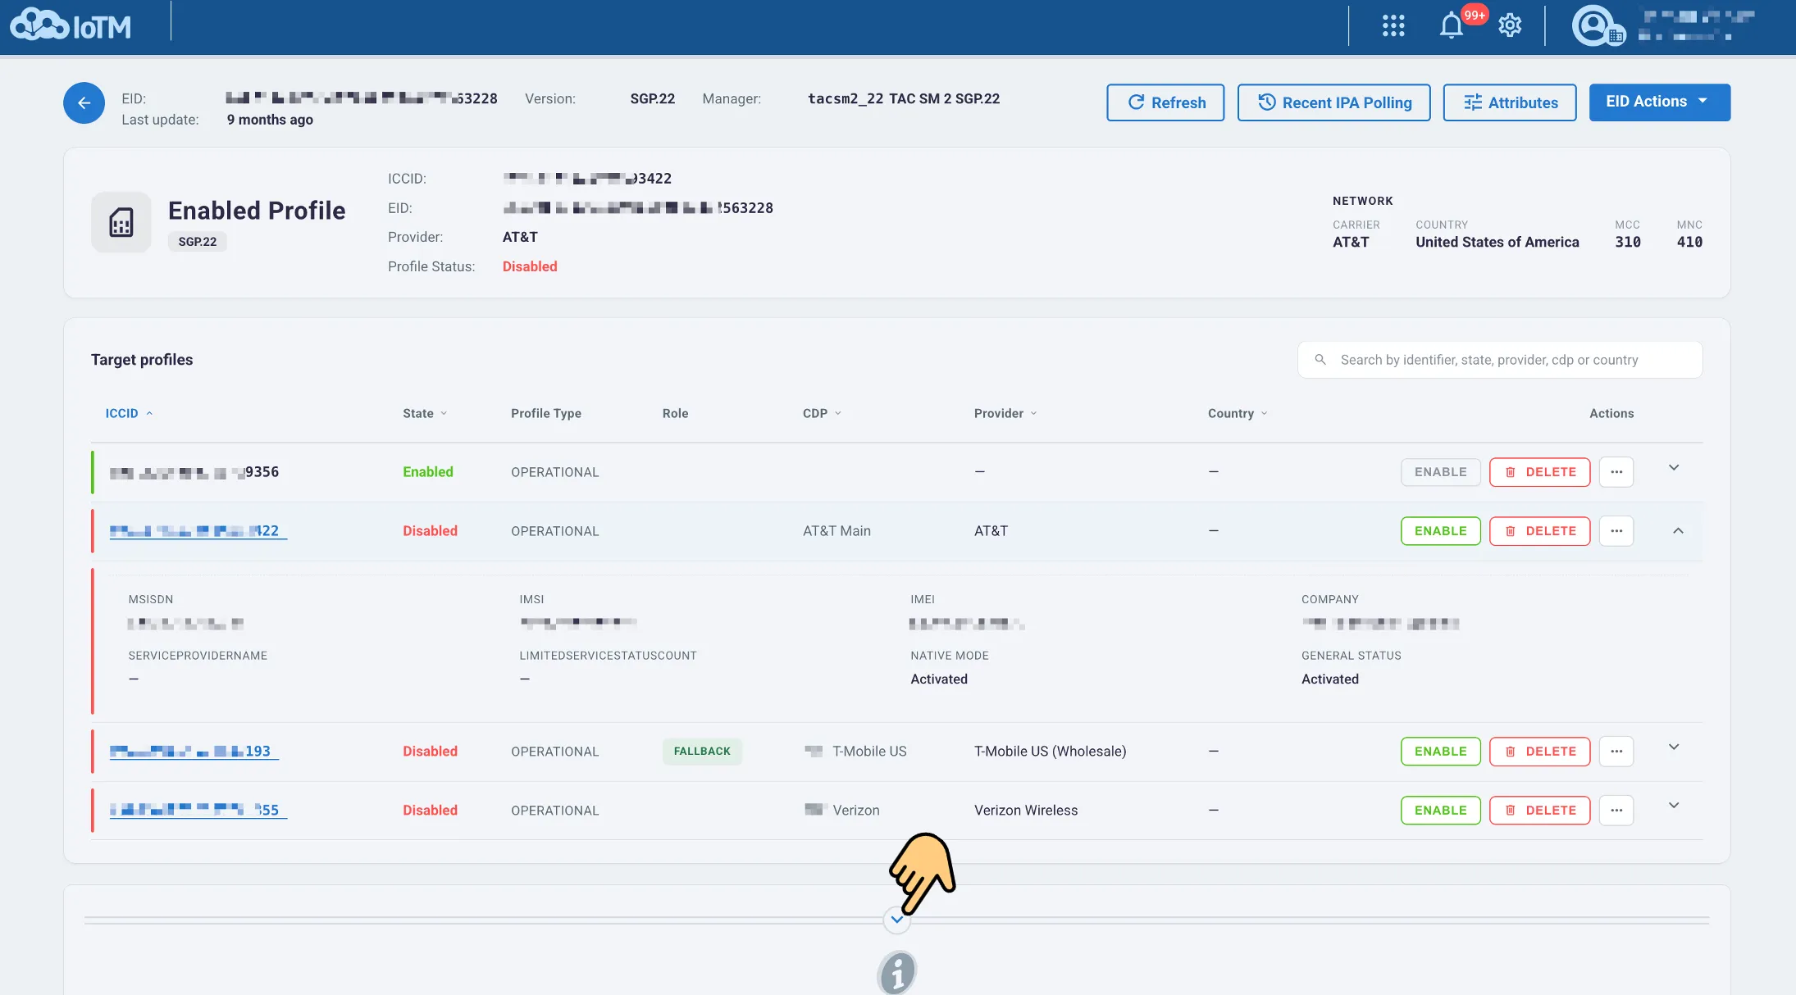Image resolution: width=1796 pixels, height=995 pixels.
Task: Enable the AT&T Main profile
Action: (x=1441, y=531)
